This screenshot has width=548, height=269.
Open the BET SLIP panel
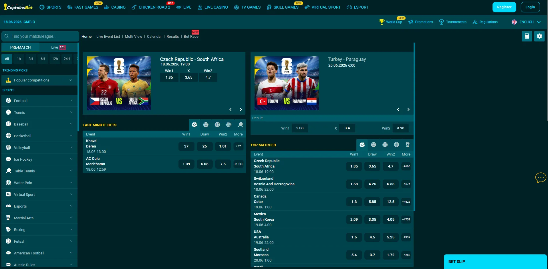495,262
